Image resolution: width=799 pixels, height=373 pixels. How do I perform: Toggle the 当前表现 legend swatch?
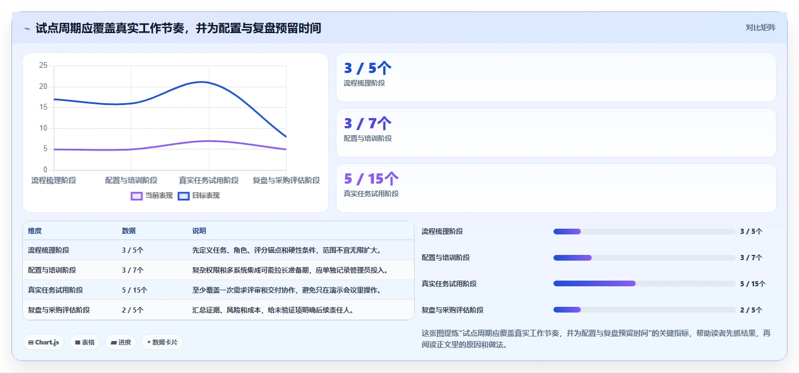(x=136, y=196)
